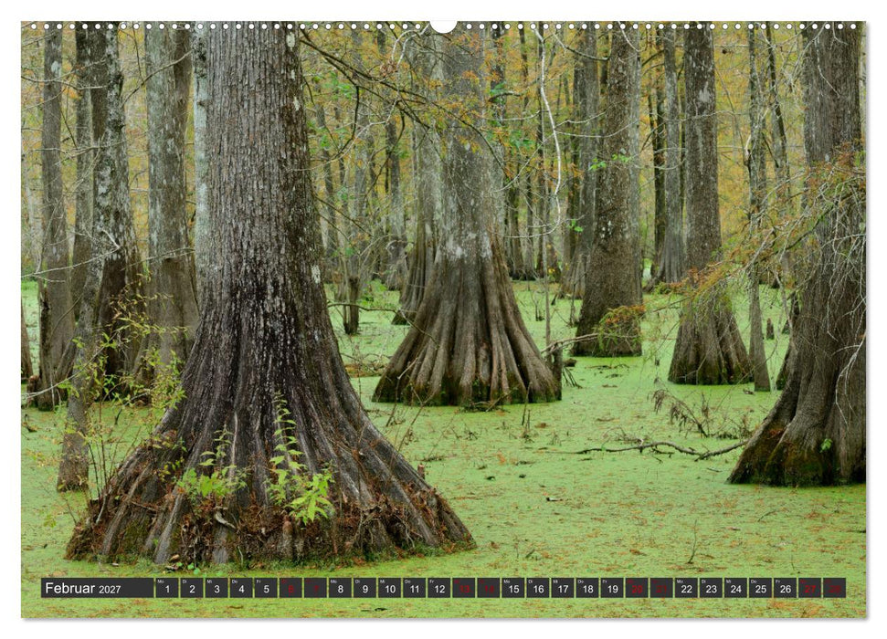Select date cell 26 in the calendar strip

[x=786, y=588]
